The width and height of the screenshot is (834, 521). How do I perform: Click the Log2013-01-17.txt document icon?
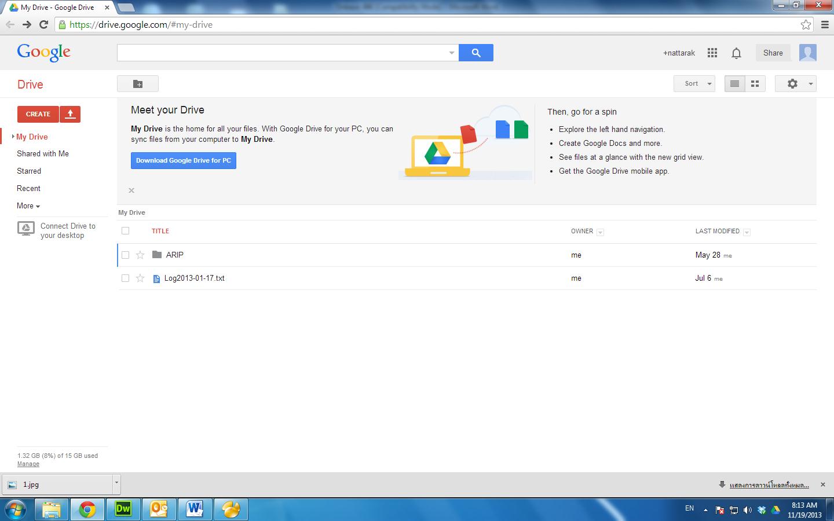(x=156, y=278)
